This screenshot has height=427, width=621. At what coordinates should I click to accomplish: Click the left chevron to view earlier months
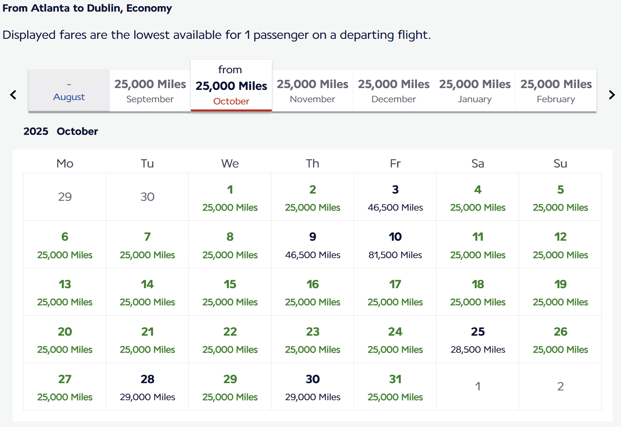(x=13, y=95)
